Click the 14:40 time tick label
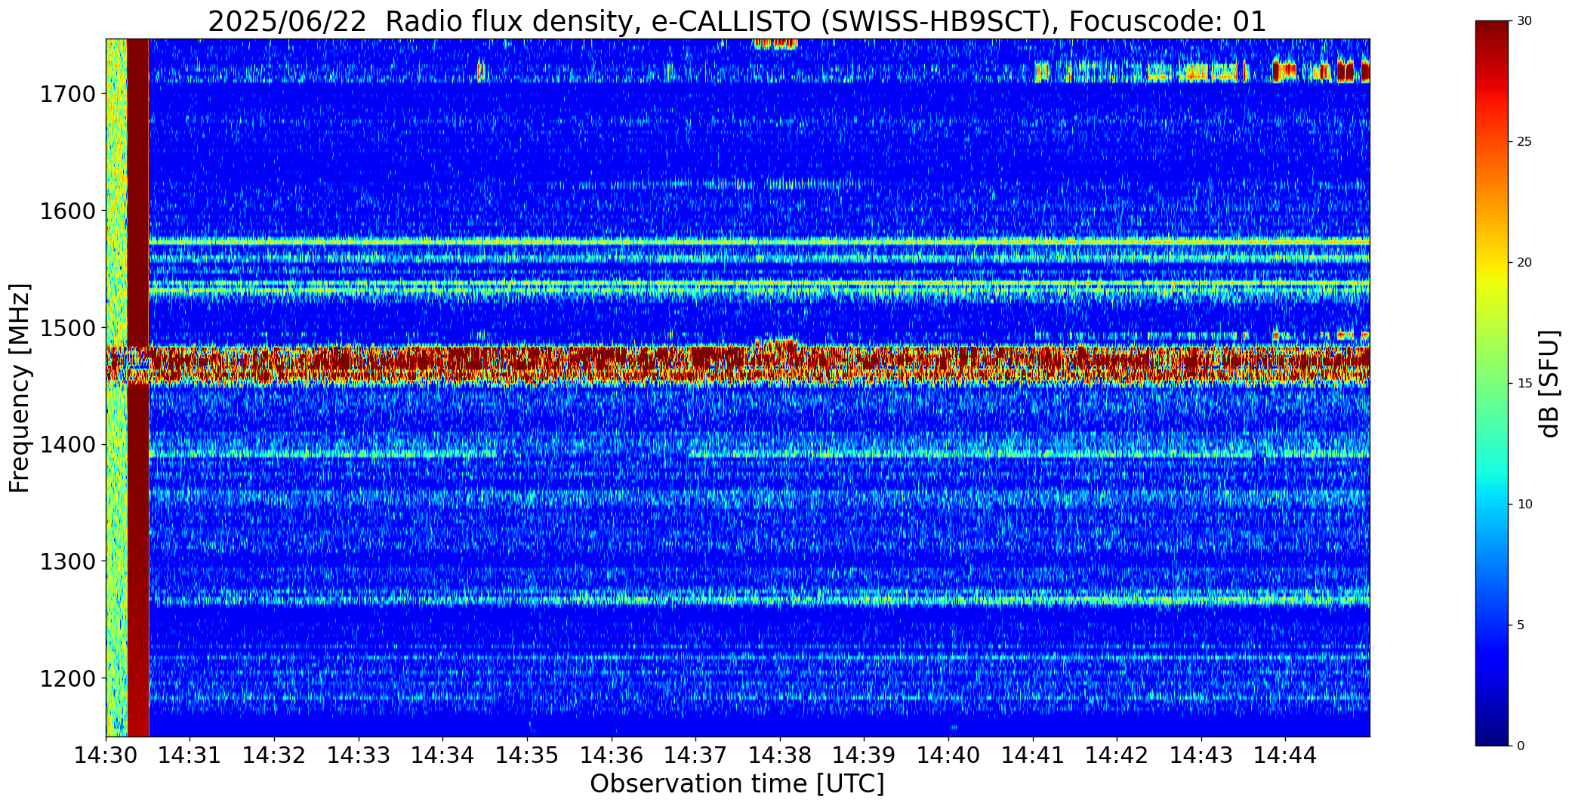This screenshot has height=806, width=1572. 948,755
